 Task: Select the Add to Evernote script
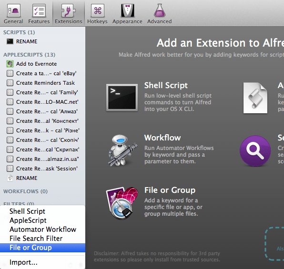36,64
